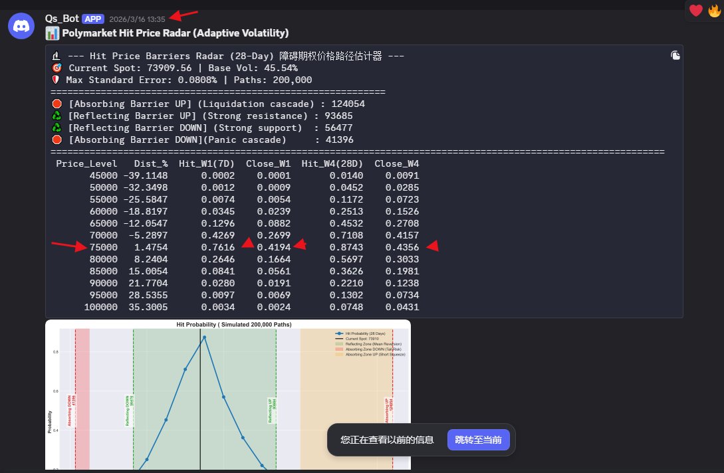The width and height of the screenshot is (724, 473).
Task: Click the bar chart emoji in the message title
Action: [x=52, y=33]
